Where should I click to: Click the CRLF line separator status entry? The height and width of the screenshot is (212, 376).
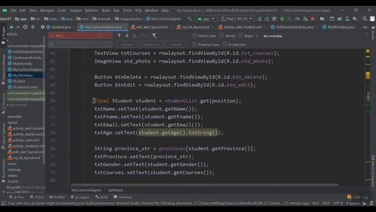pyautogui.click(x=325, y=203)
